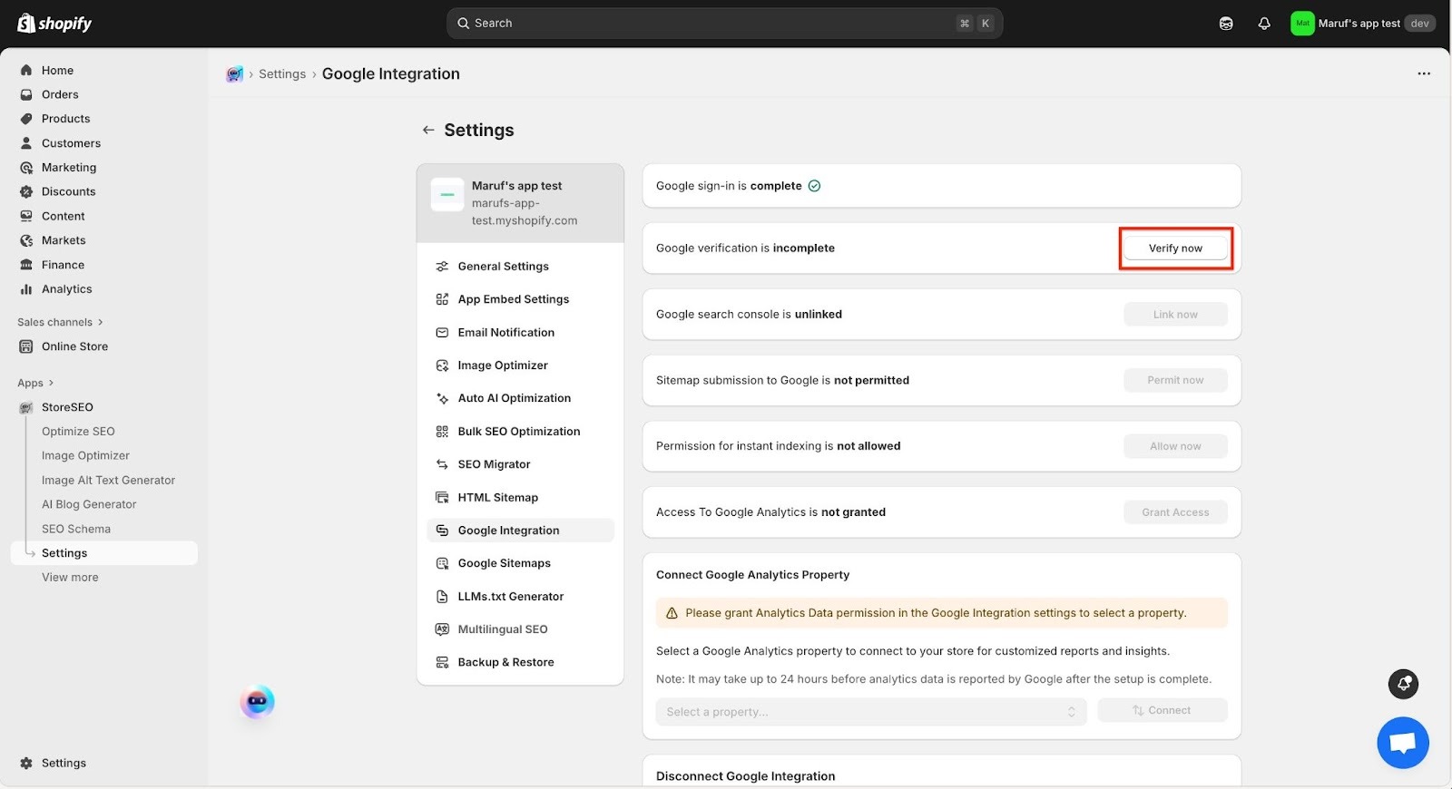Click the green sign-in complete checkmark

click(x=814, y=186)
